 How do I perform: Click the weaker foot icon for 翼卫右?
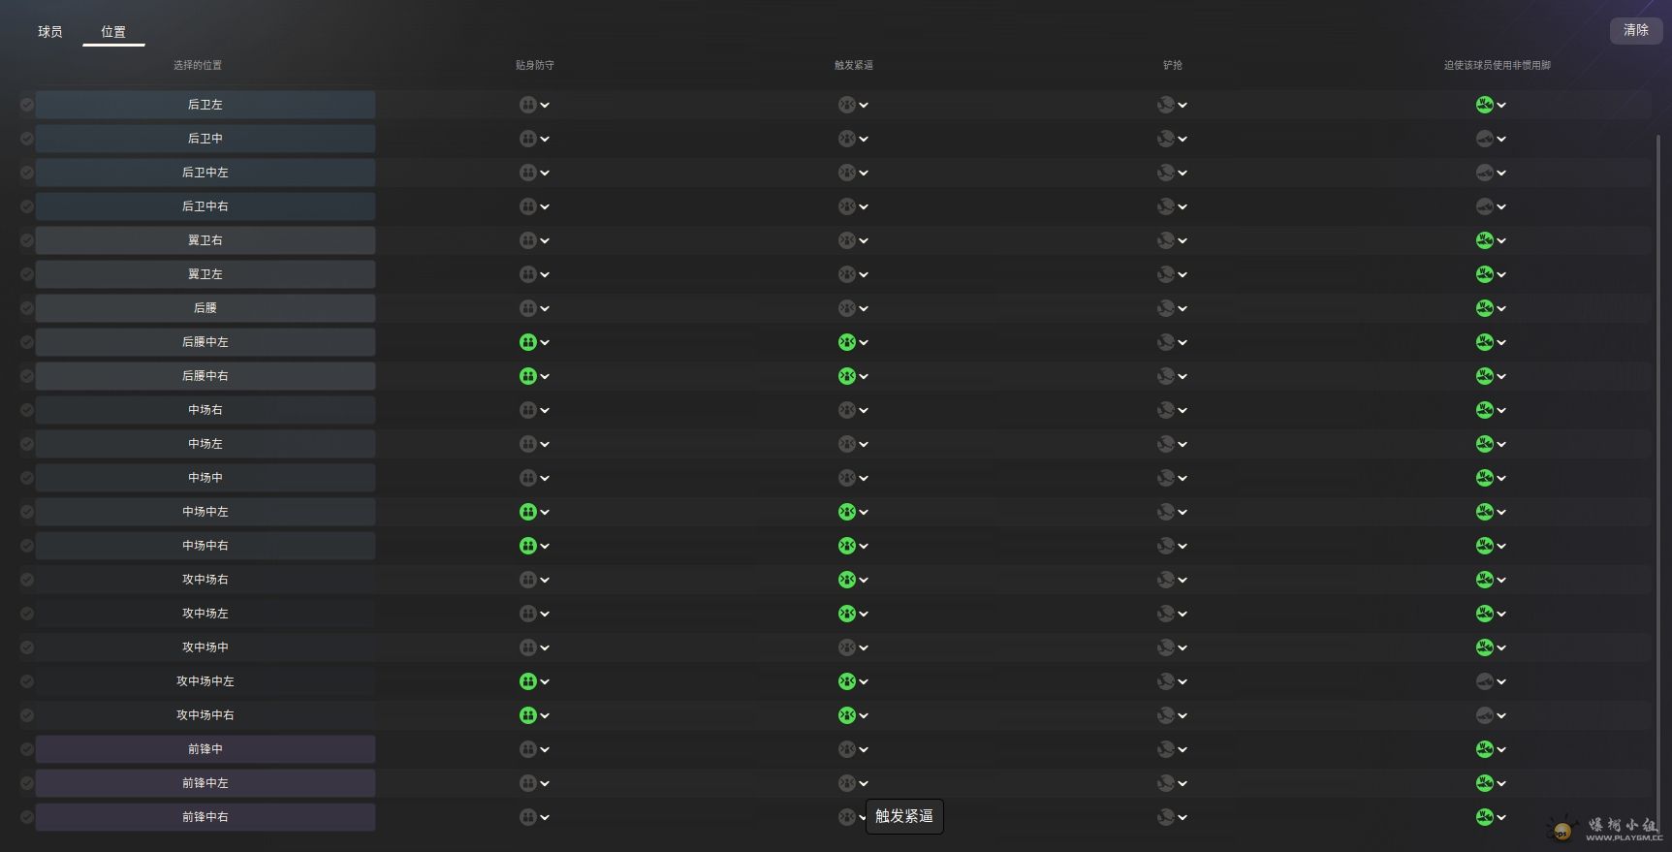pyautogui.click(x=1484, y=240)
